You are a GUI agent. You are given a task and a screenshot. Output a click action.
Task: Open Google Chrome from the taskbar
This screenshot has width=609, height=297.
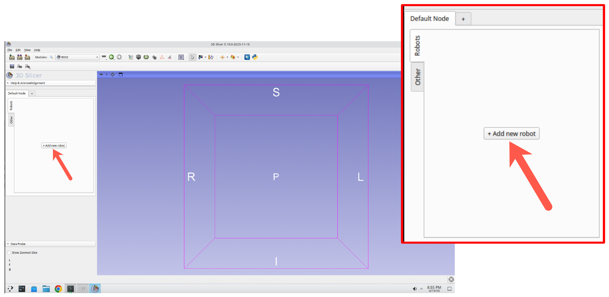[58, 288]
